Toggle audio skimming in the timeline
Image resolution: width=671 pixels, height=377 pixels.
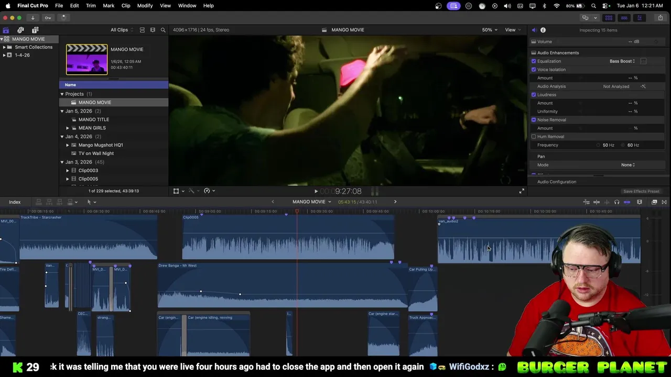(x=607, y=202)
